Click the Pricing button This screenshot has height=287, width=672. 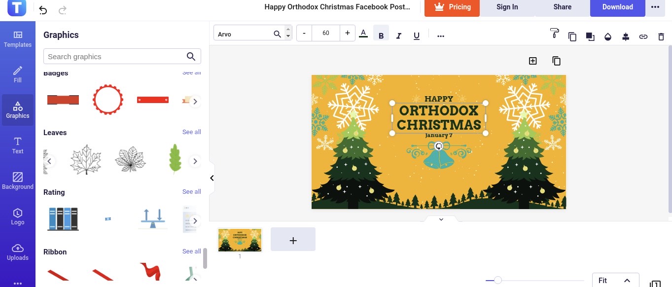coord(452,7)
